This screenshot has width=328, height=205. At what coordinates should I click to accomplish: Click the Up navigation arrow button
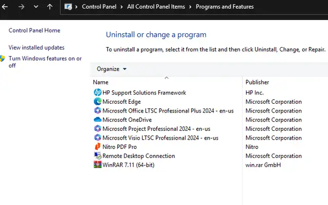pyautogui.click(x=49, y=7)
